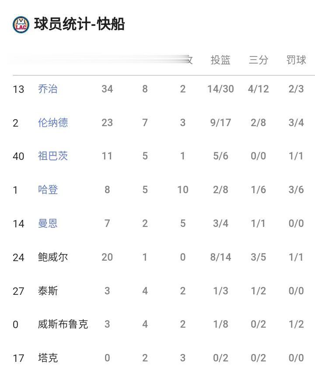Open player 祖巴茨 profile link

[x=53, y=156]
